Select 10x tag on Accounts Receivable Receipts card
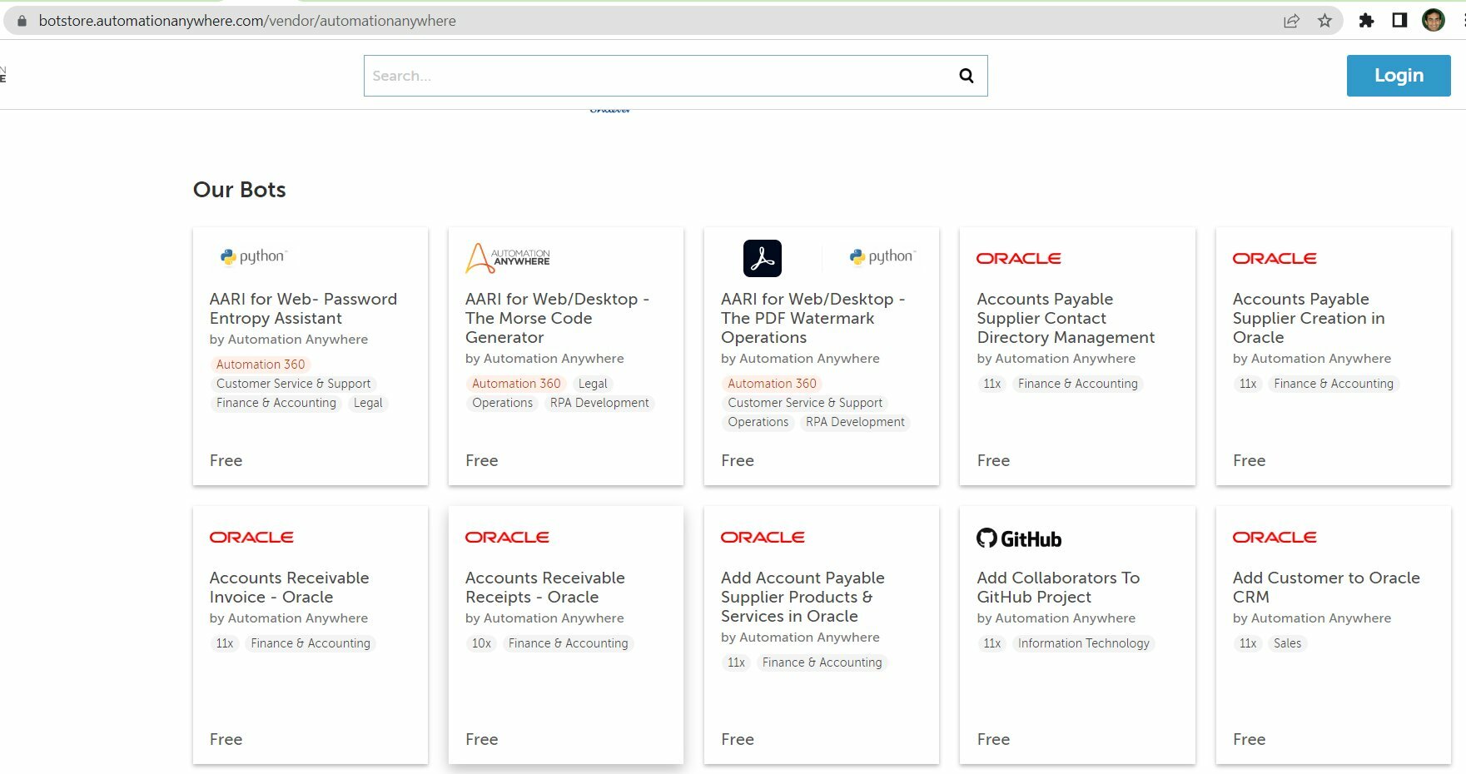1466x774 pixels. point(481,643)
